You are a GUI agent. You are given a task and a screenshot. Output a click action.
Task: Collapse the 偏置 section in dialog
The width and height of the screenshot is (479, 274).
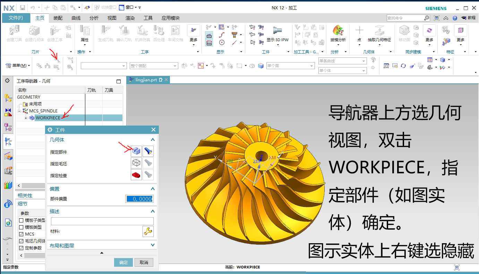pyautogui.click(x=153, y=189)
